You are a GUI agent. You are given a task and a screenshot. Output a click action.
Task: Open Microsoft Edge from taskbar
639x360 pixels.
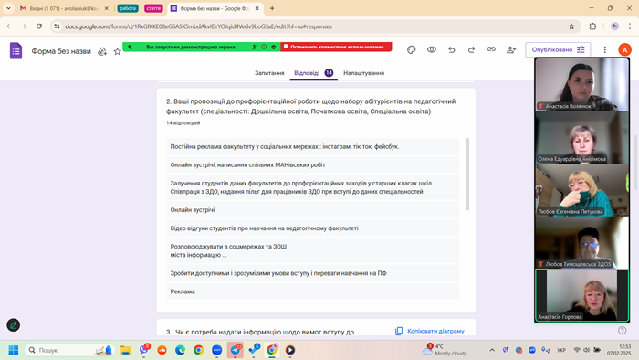[180, 350]
